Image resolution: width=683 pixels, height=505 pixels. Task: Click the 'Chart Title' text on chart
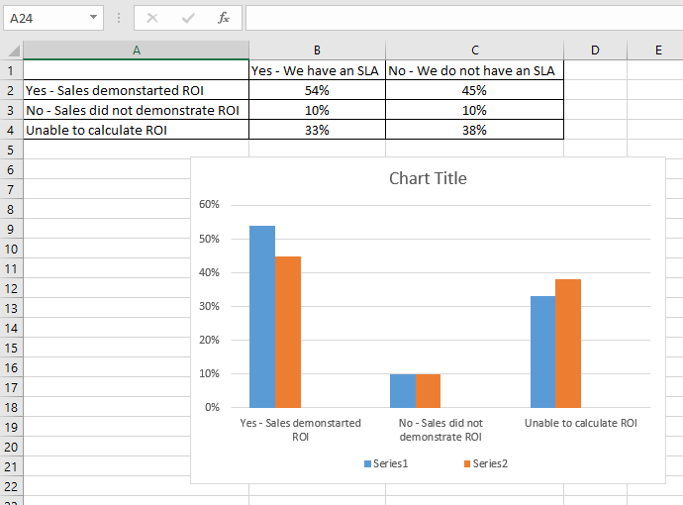[x=428, y=179]
